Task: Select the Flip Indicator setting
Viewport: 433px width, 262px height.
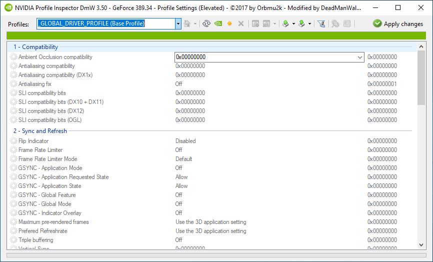Action: (x=212, y=141)
